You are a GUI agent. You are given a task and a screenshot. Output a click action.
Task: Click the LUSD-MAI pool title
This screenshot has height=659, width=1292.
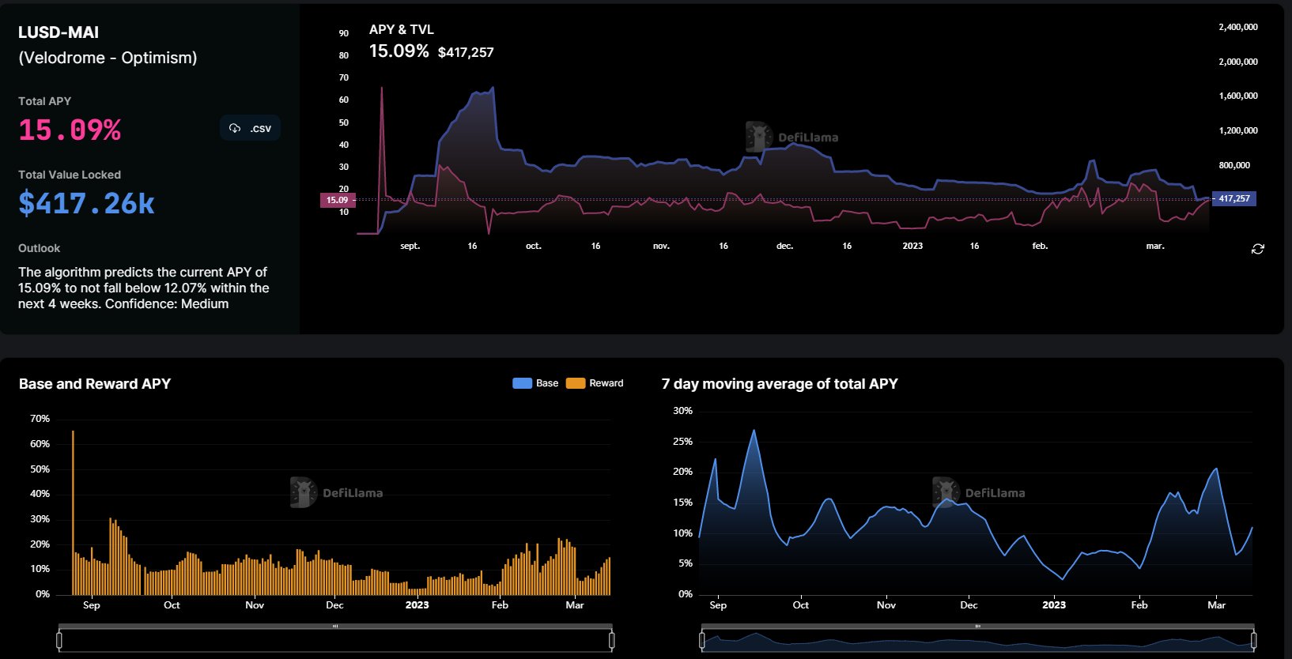59,32
